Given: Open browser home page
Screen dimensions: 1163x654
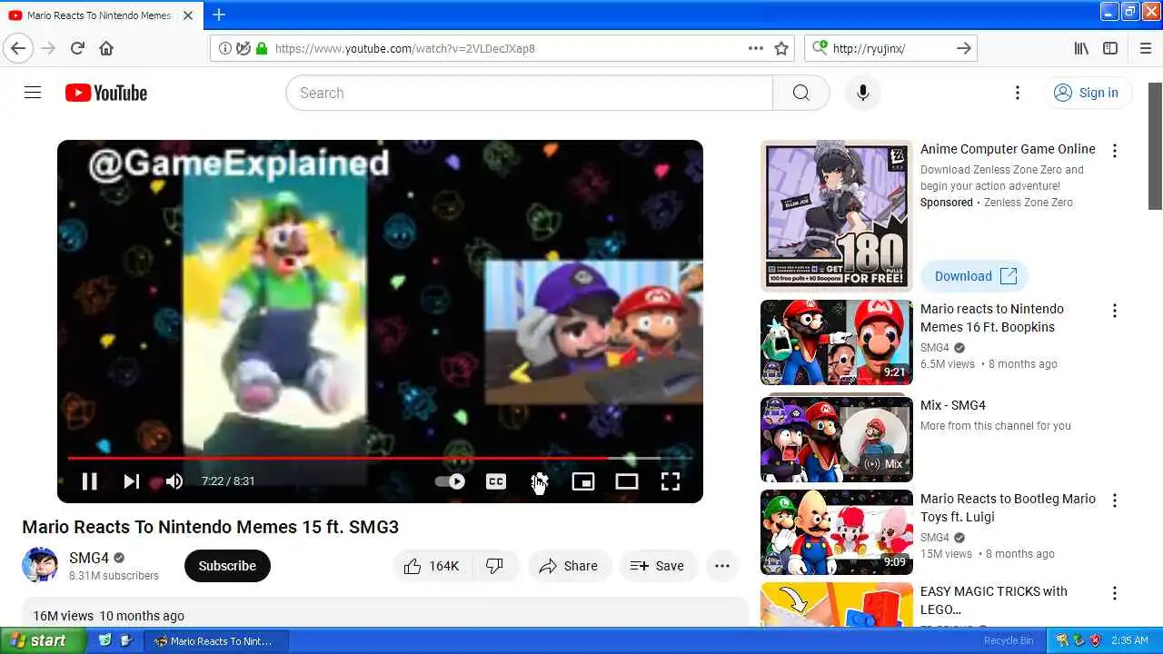Looking at the screenshot, I should 106,48.
